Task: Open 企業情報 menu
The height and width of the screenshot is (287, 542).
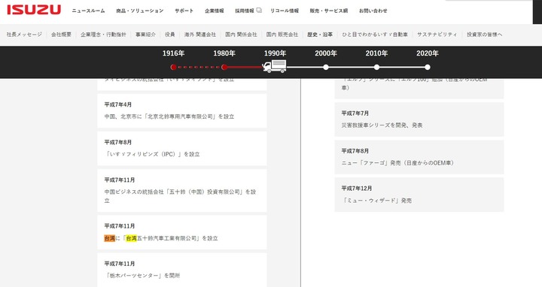Action: point(215,11)
